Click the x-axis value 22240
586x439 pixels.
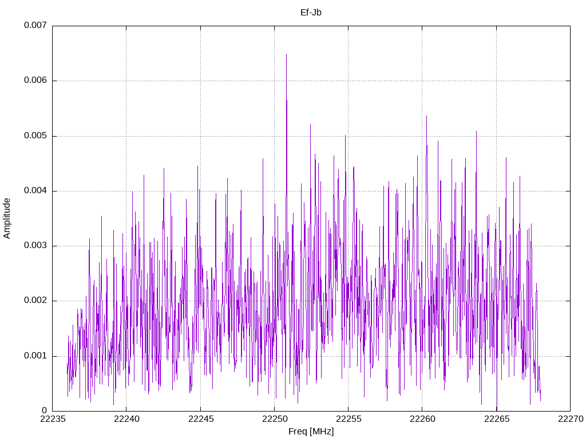(126, 419)
